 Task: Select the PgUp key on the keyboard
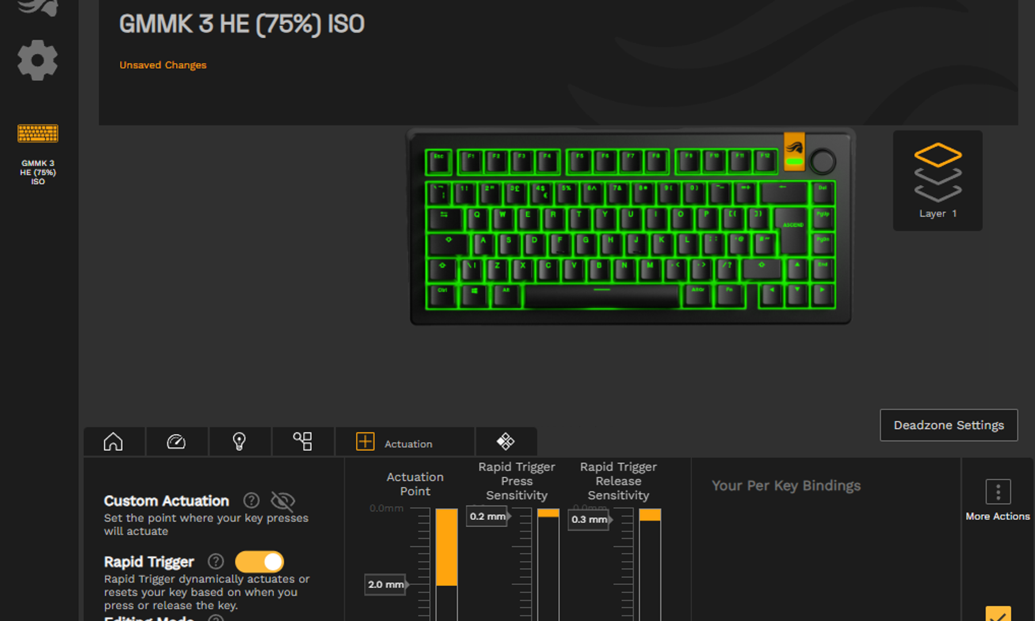click(x=823, y=219)
